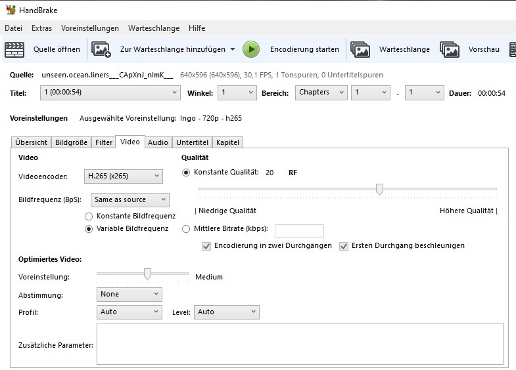Viewport: 516px width, 370px height.
Task: Open the arrow next to Zur Warteschlange hinzufügen
Action: tap(233, 50)
